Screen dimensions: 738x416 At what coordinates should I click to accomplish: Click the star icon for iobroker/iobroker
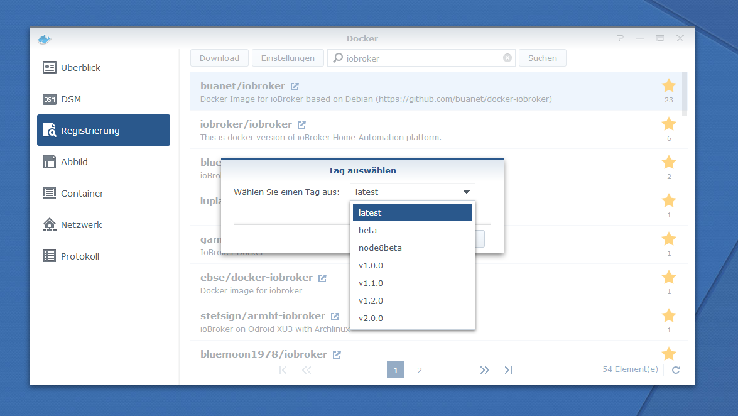click(x=669, y=124)
